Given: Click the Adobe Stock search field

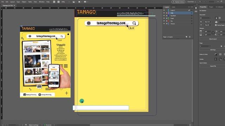Looking at the screenshot, I should click(207, 2).
